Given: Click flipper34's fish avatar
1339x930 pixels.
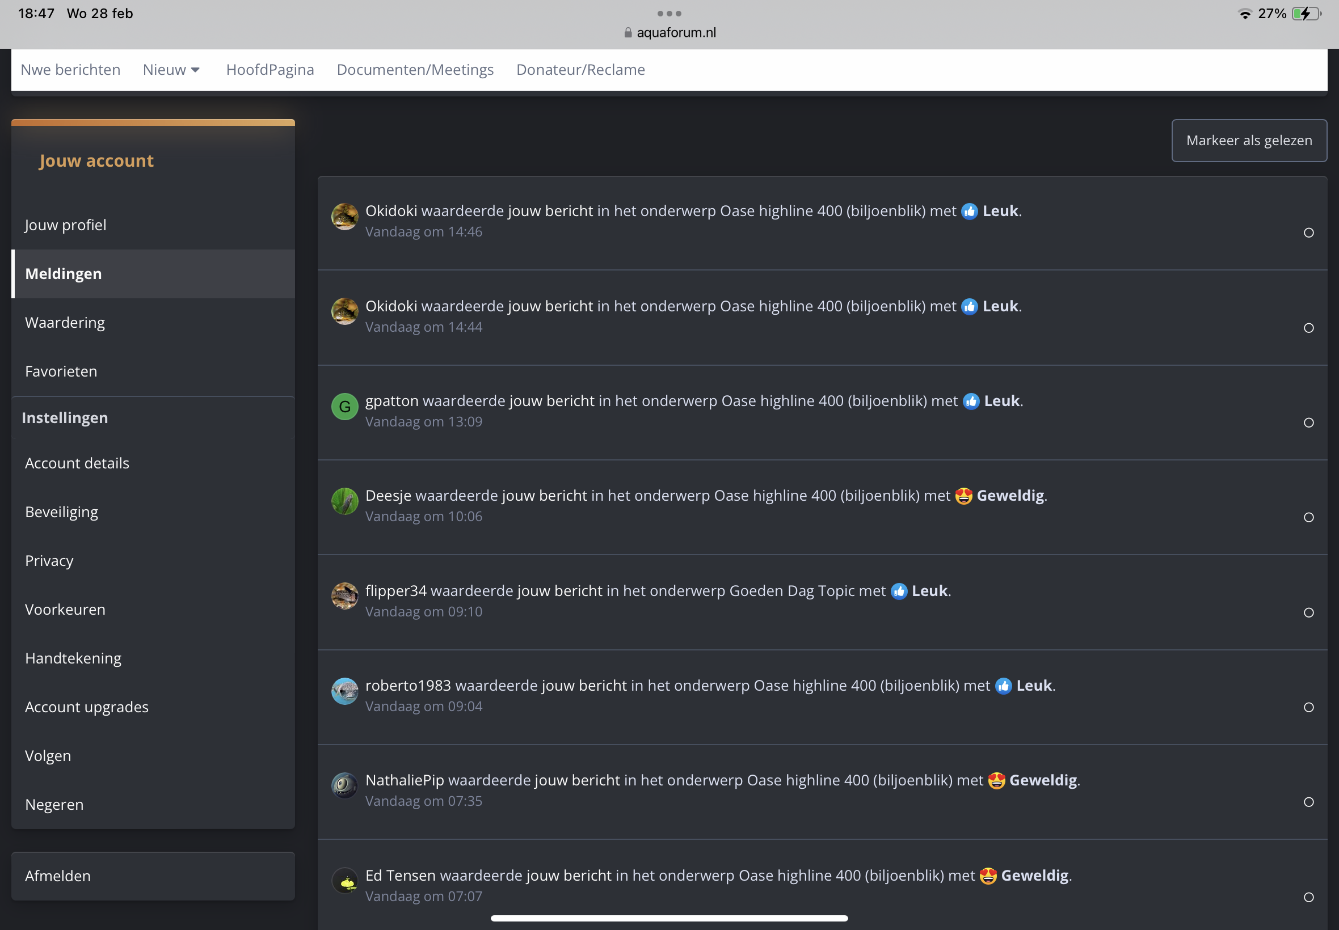Looking at the screenshot, I should [344, 596].
